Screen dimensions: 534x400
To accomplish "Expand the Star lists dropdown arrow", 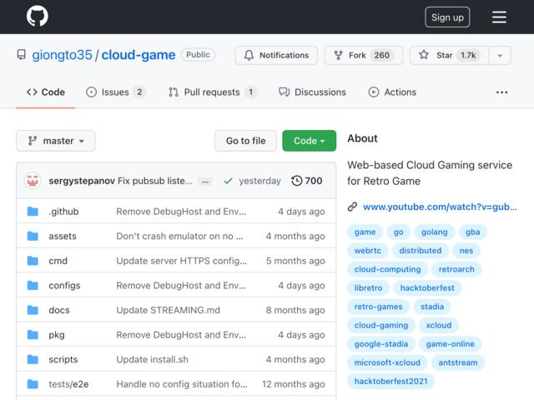I will click(500, 56).
